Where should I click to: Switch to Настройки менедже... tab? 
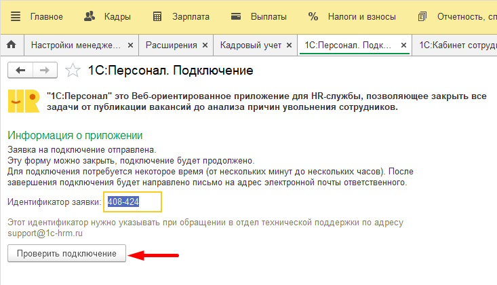point(76,45)
